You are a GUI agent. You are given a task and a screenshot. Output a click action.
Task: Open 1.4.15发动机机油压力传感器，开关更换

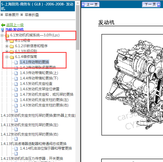pos(32,158)
